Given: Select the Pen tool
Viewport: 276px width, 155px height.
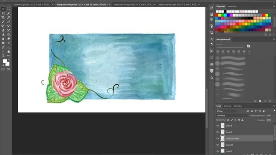Looking at the screenshot, I should (x=3, y=47).
